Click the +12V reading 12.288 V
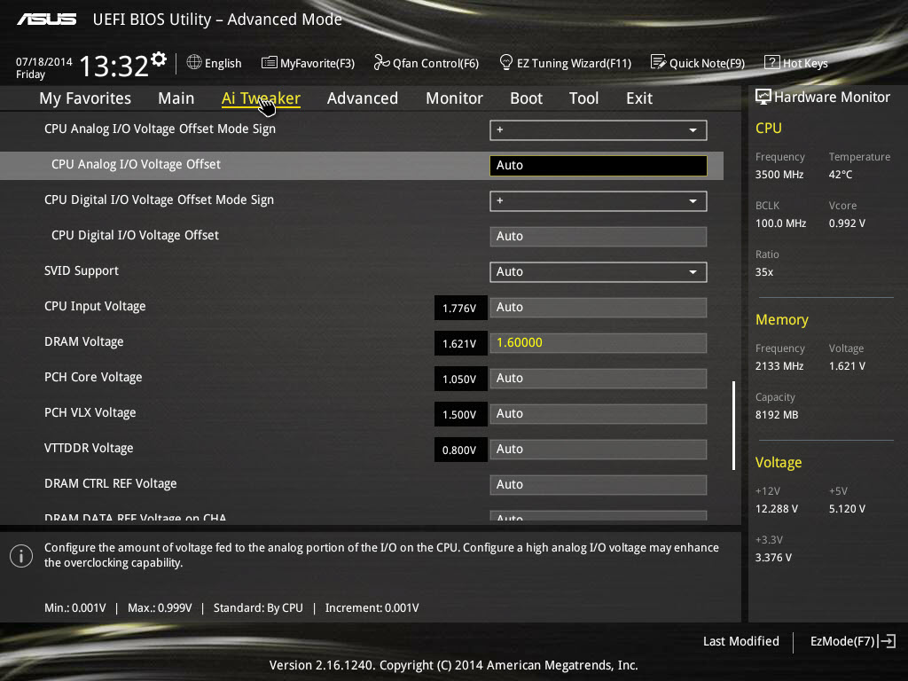 pyautogui.click(x=777, y=508)
